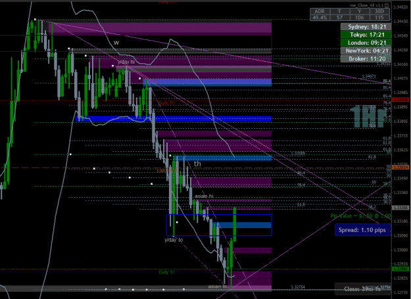This screenshot has width=411, height=299.
Task: Click the 1.33180 price scale value
Action: 401,221
